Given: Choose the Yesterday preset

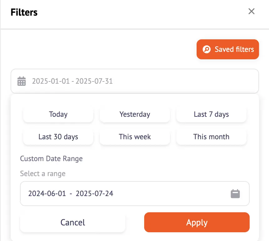Looking at the screenshot, I should (135, 114).
